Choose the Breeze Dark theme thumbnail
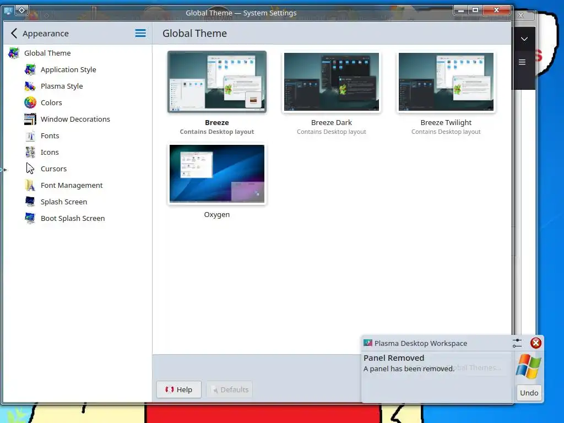Image resolution: width=564 pixels, height=423 pixels. [331, 82]
